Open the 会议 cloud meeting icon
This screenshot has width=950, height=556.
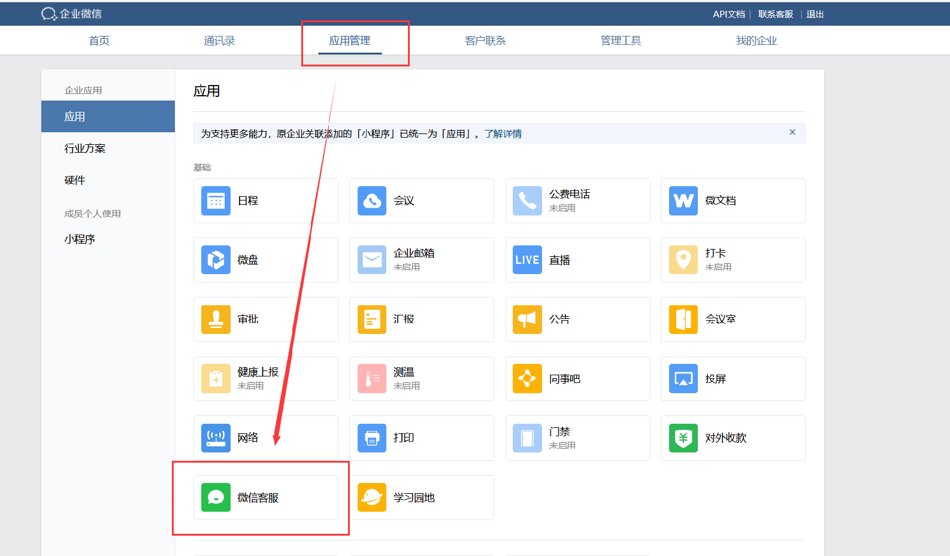pos(372,200)
